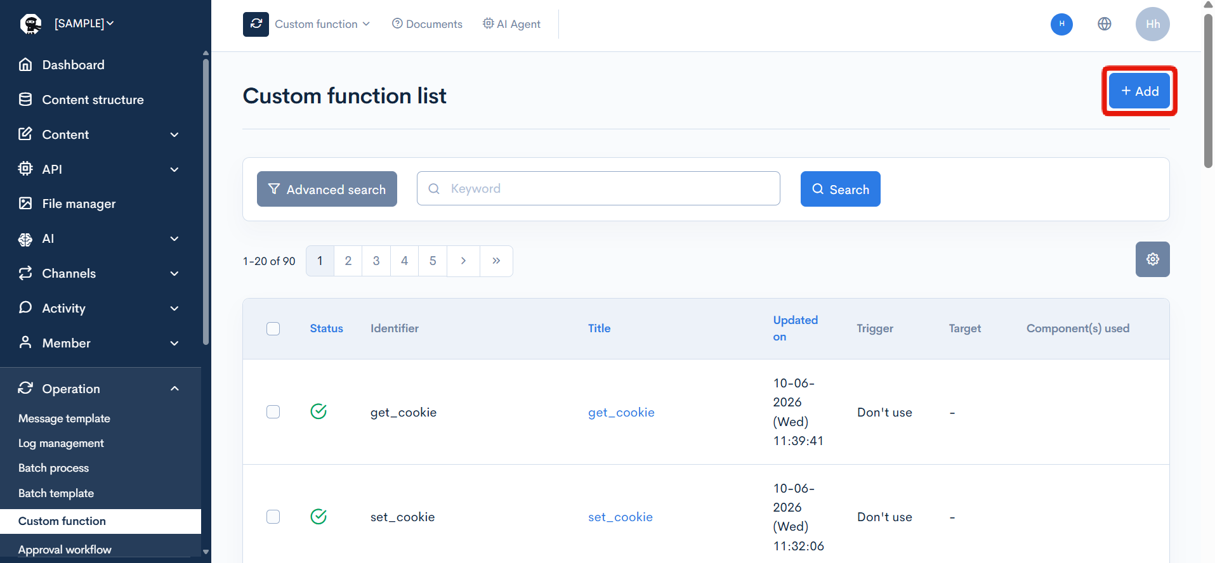The width and height of the screenshot is (1215, 563).
Task: Click the Member person icon
Action: coord(25,342)
